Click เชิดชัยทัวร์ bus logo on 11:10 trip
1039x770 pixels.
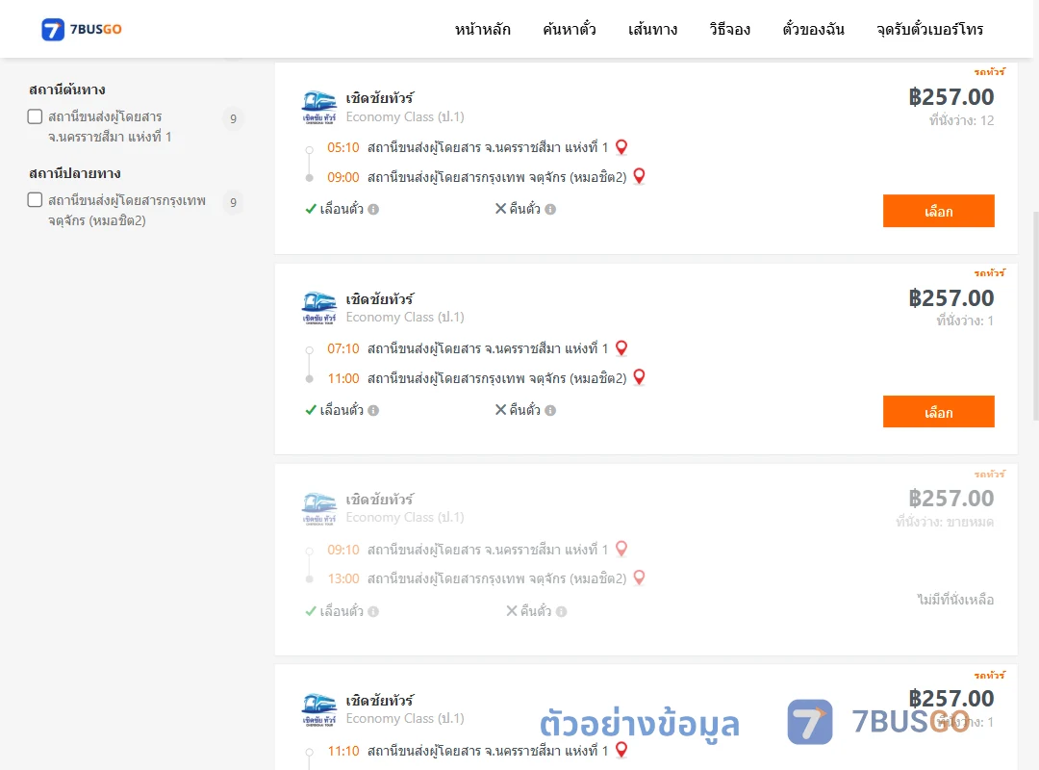319,709
